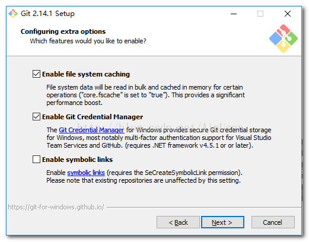Click the 'Enable Git Credential Manager' label text
This screenshot has height=242, width=309.
tap(93, 117)
